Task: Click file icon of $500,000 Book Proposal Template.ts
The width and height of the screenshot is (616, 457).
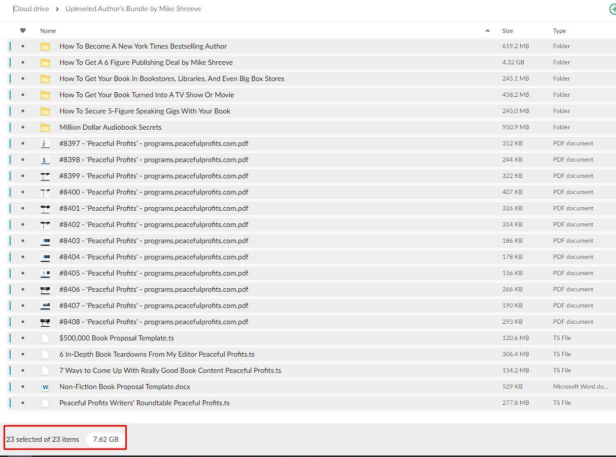Action: coord(45,338)
